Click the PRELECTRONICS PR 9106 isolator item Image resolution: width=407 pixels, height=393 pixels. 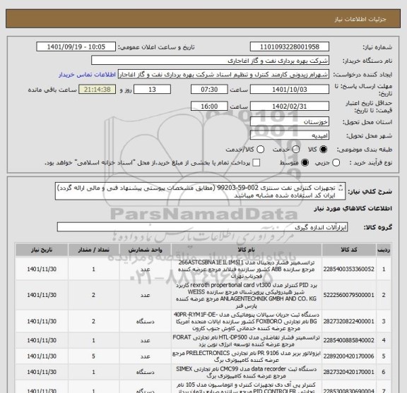(247, 356)
